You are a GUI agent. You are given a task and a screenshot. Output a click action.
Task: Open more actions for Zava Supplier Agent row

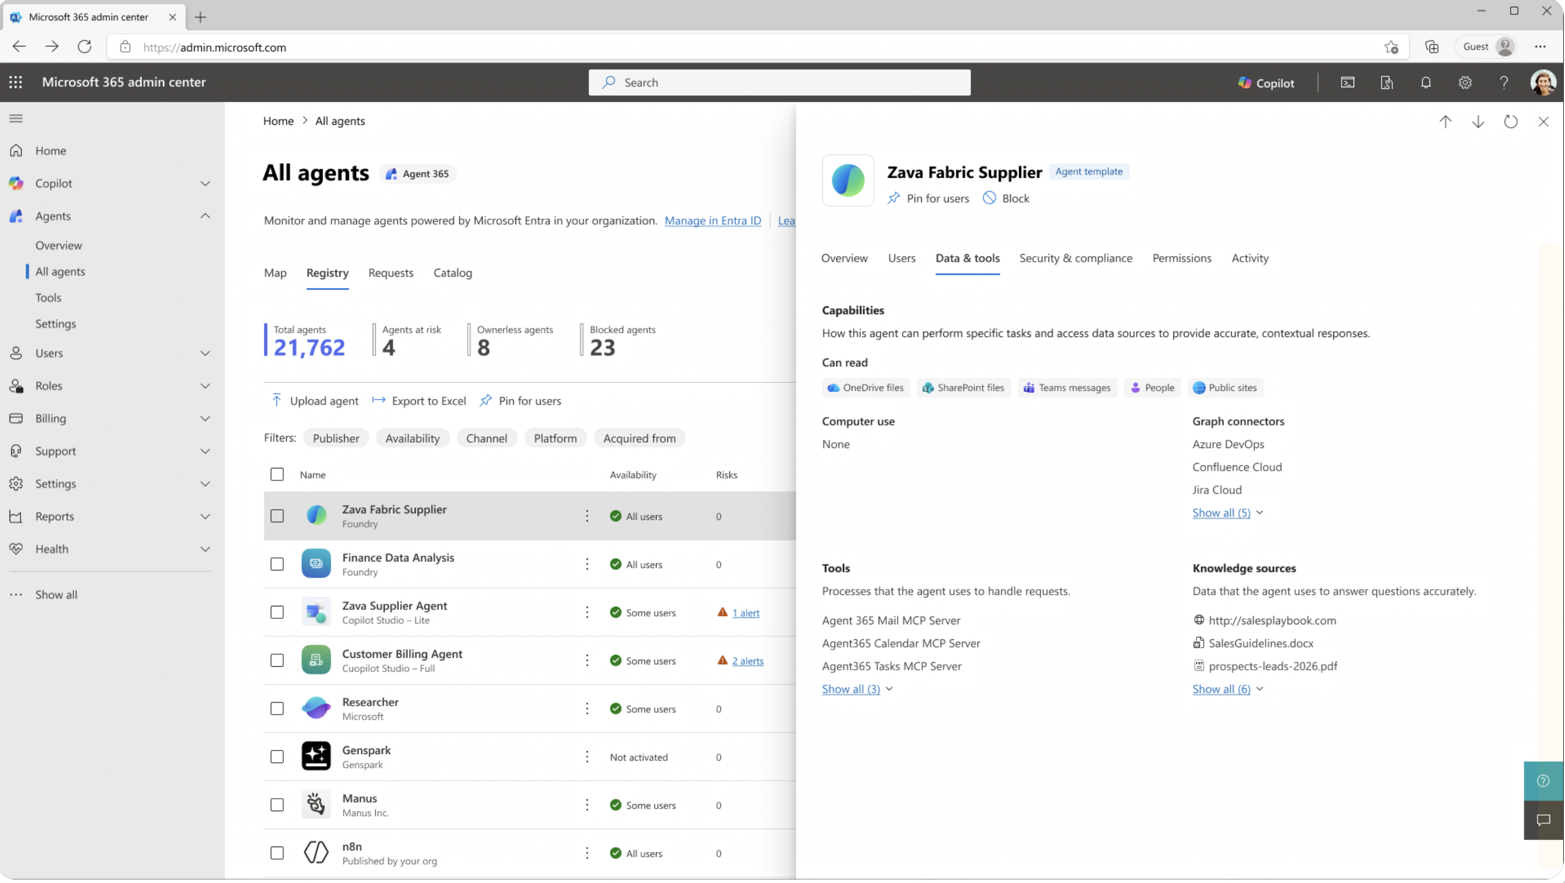(x=587, y=612)
